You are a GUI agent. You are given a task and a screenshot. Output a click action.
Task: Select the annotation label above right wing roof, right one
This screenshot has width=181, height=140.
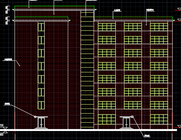(x=150, y=10)
